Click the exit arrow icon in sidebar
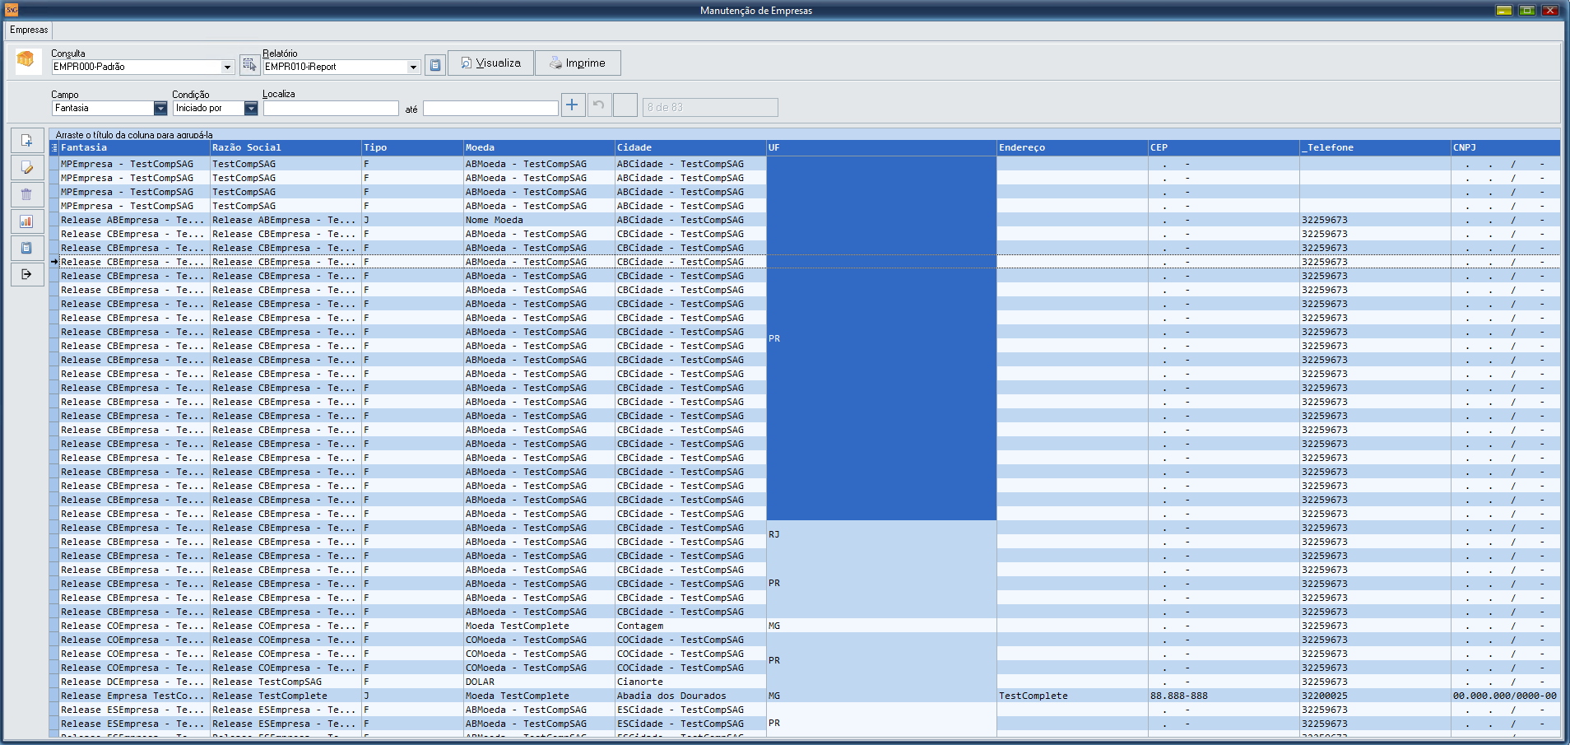The image size is (1570, 745). tap(27, 274)
